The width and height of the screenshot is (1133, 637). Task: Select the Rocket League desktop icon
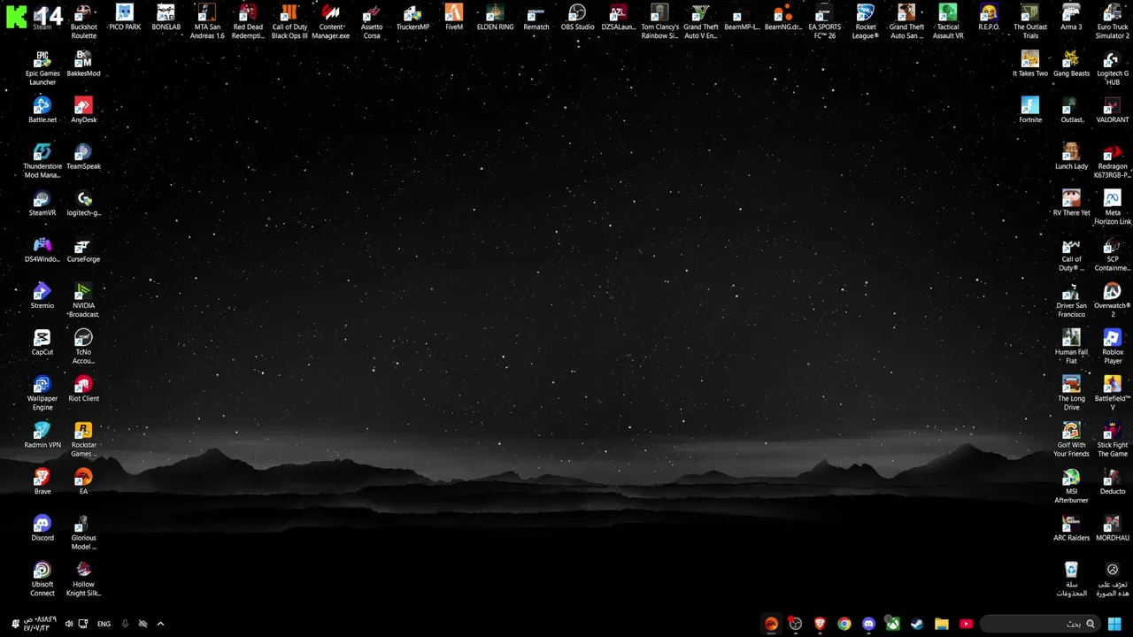pos(866,22)
